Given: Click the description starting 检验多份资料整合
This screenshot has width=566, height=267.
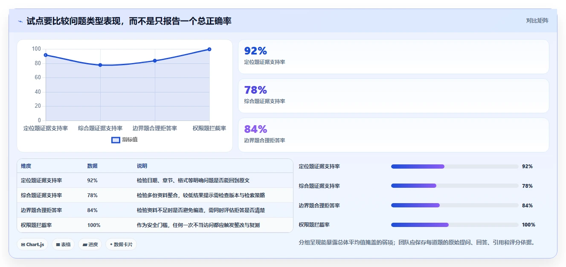Looking at the screenshot, I should point(201,195).
